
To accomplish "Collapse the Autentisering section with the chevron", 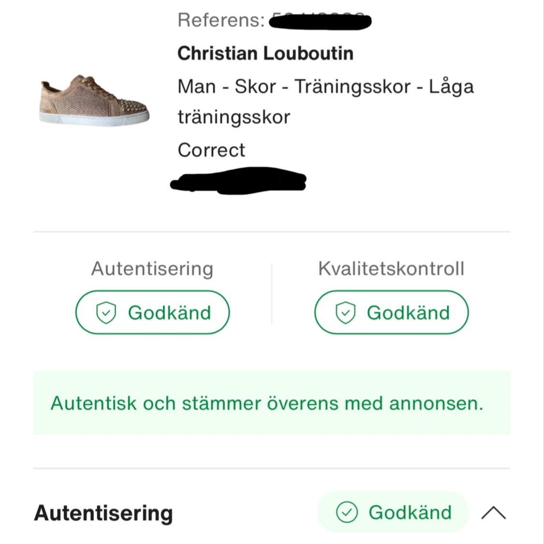I will pyautogui.click(x=493, y=513).
